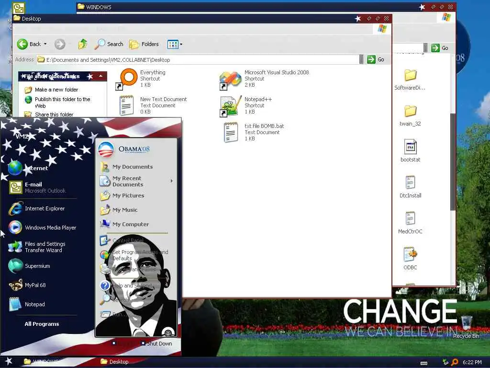Screen dimensions: 490x368
Task: Open the address bar dropdown in Desktop window
Action: (361, 59)
